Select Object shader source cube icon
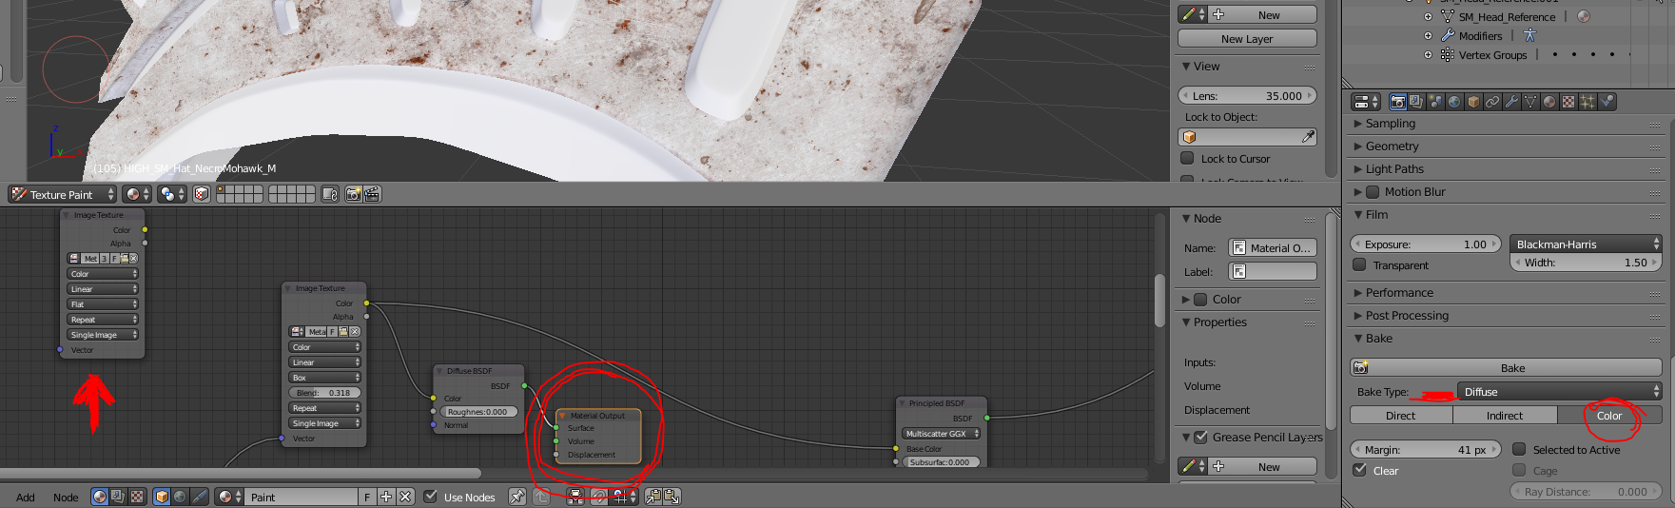The width and height of the screenshot is (1675, 508). 162,497
